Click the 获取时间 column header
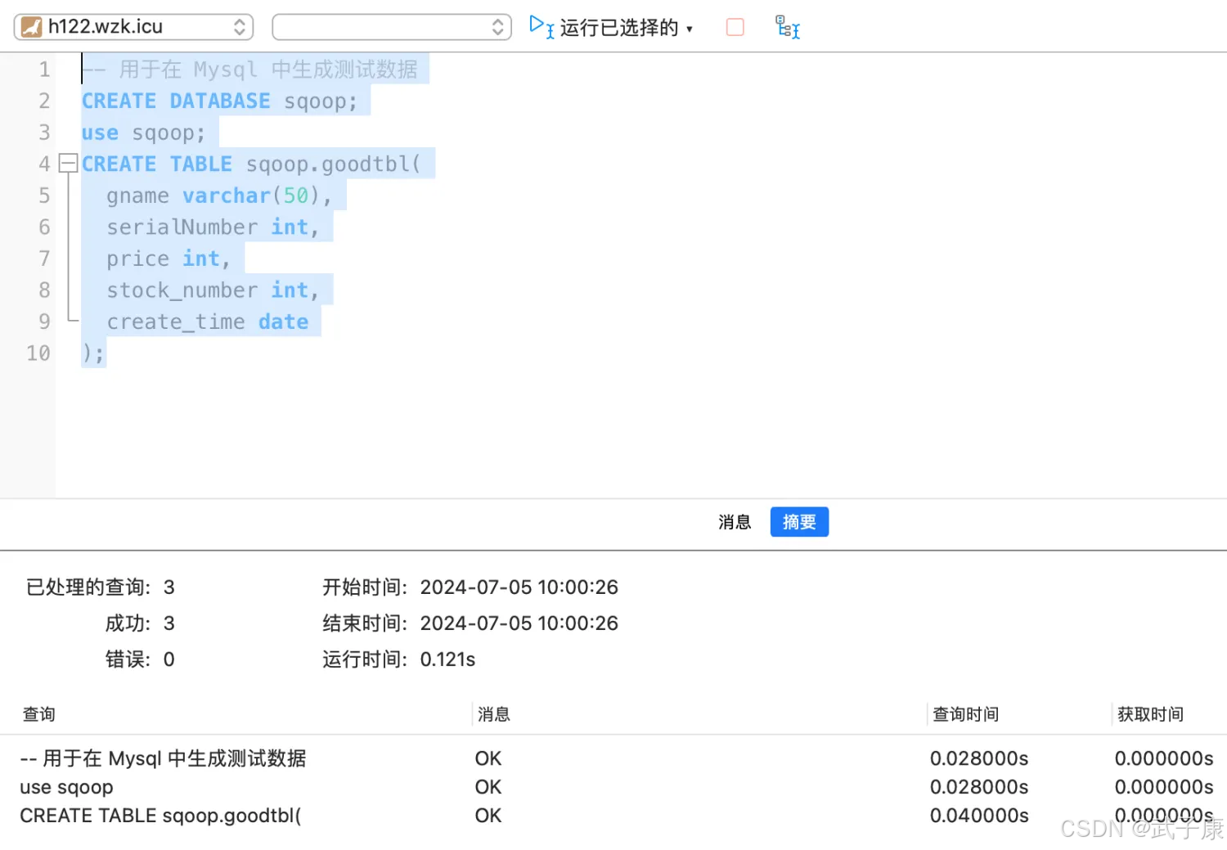 1151,714
